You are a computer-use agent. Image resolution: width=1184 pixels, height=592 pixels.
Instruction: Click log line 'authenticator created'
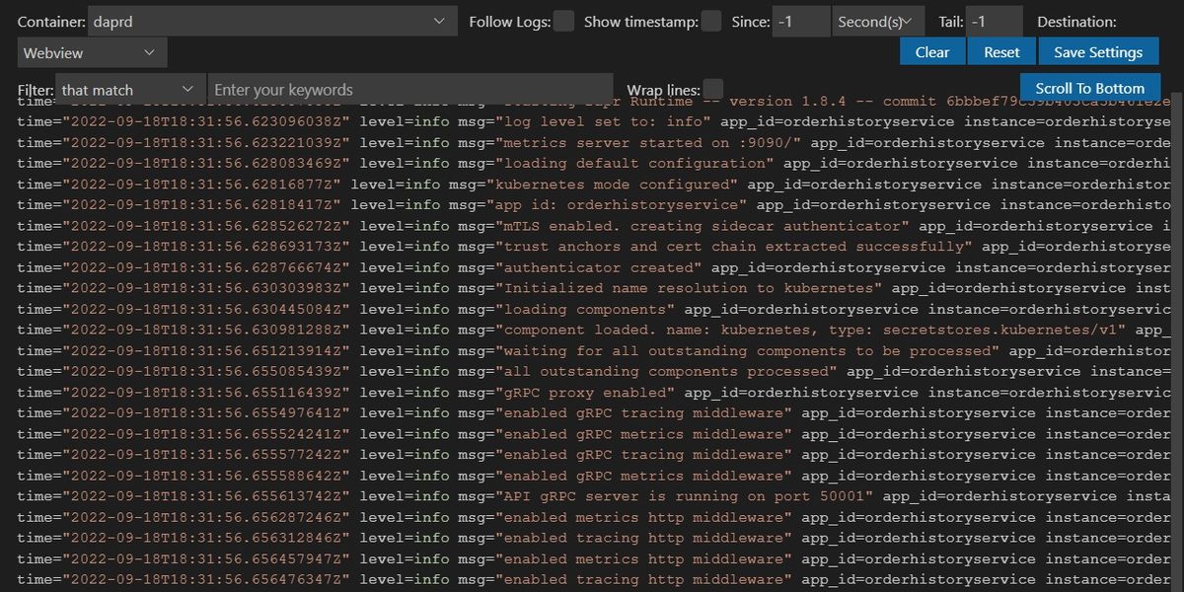[x=592, y=267]
